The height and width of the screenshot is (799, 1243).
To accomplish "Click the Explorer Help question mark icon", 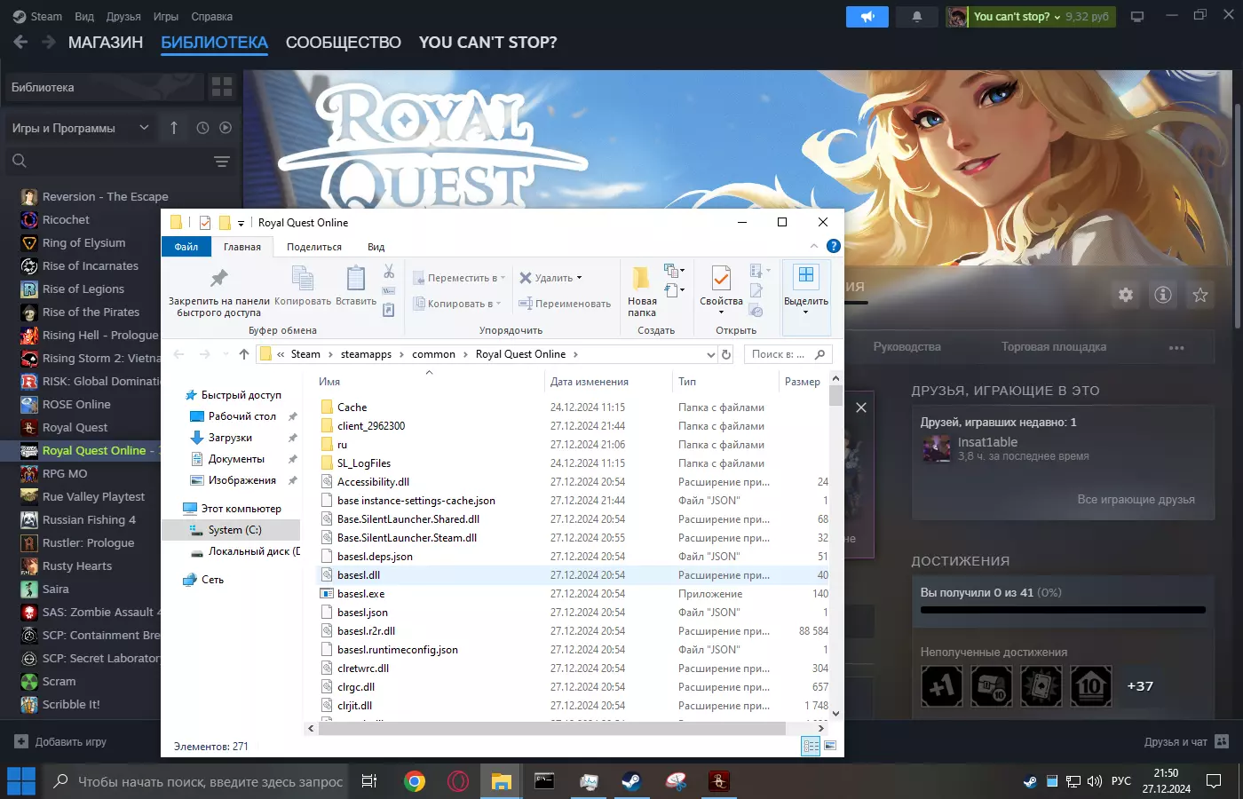I will [x=833, y=246].
